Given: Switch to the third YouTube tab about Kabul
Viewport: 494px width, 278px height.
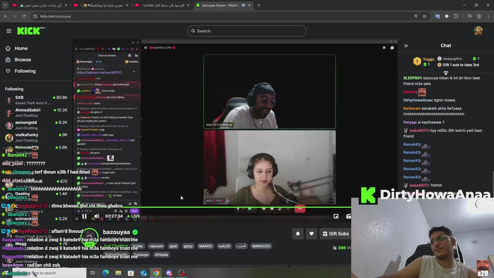Looking at the screenshot, I should click(x=162, y=5).
